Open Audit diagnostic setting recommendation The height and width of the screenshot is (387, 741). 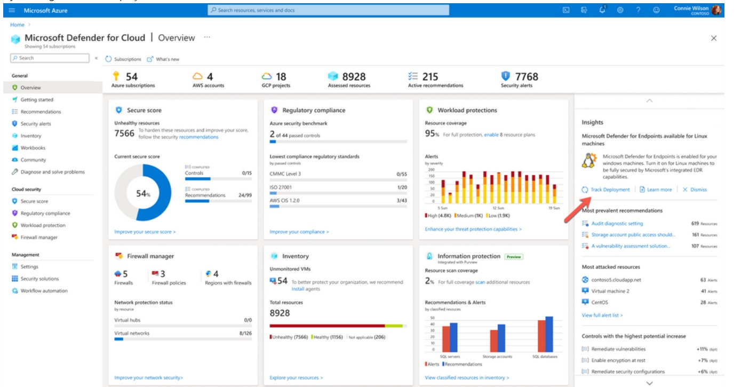pyautogui.click(x=617, y=224)
